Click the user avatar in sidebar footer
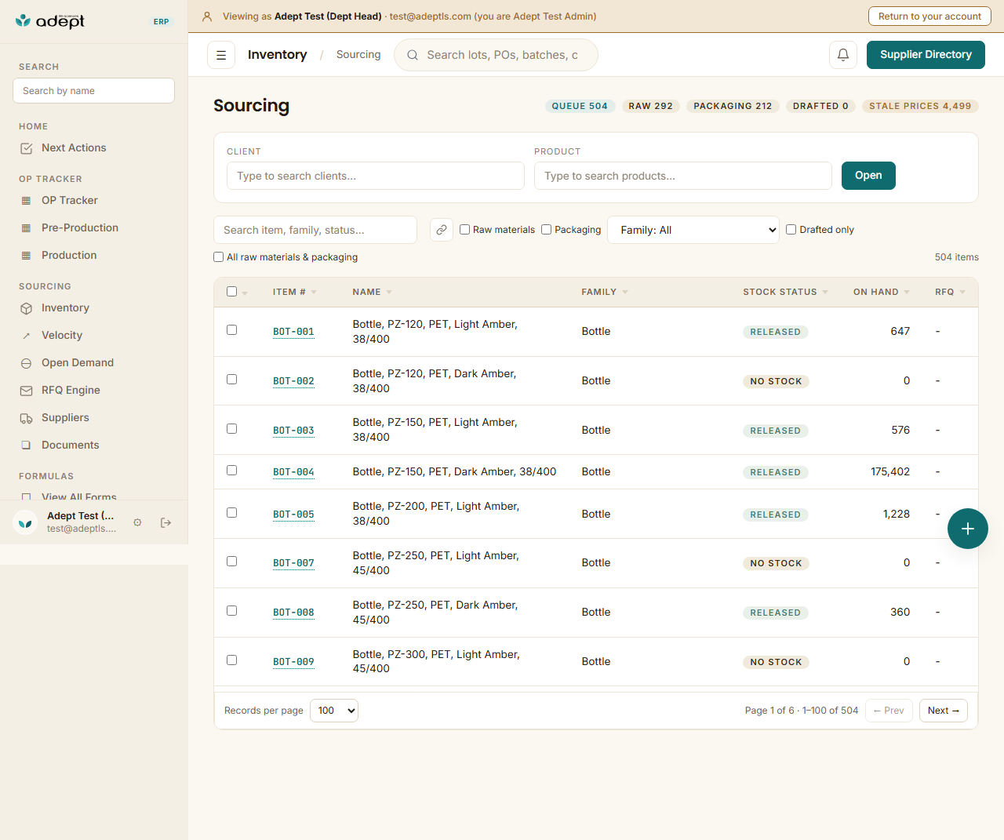Image resolution: width=1004 pixels, height=840 pixels. pos(25,522)
